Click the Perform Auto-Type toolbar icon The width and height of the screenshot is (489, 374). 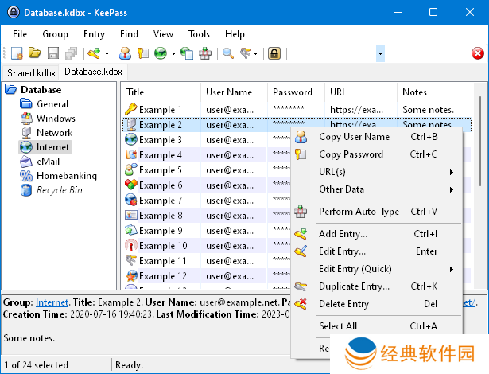point(205,53)
